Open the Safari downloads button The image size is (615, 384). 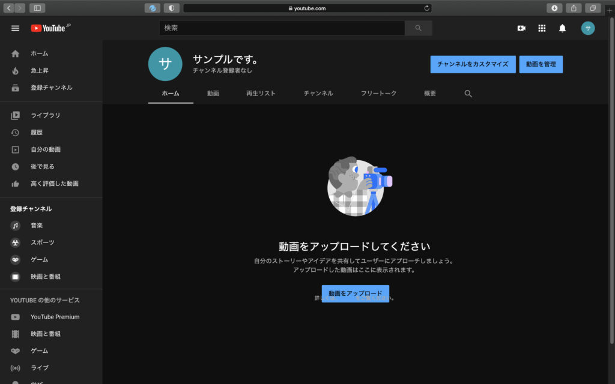tap(554, 8)
